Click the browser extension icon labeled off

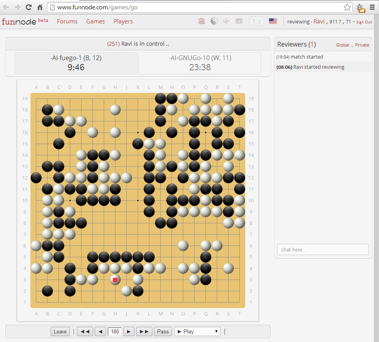click(x=361, y=7)
